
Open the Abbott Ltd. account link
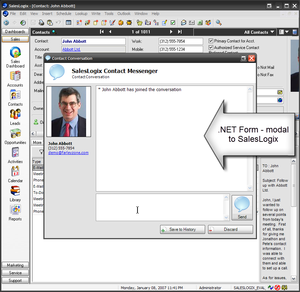point(72,49)
